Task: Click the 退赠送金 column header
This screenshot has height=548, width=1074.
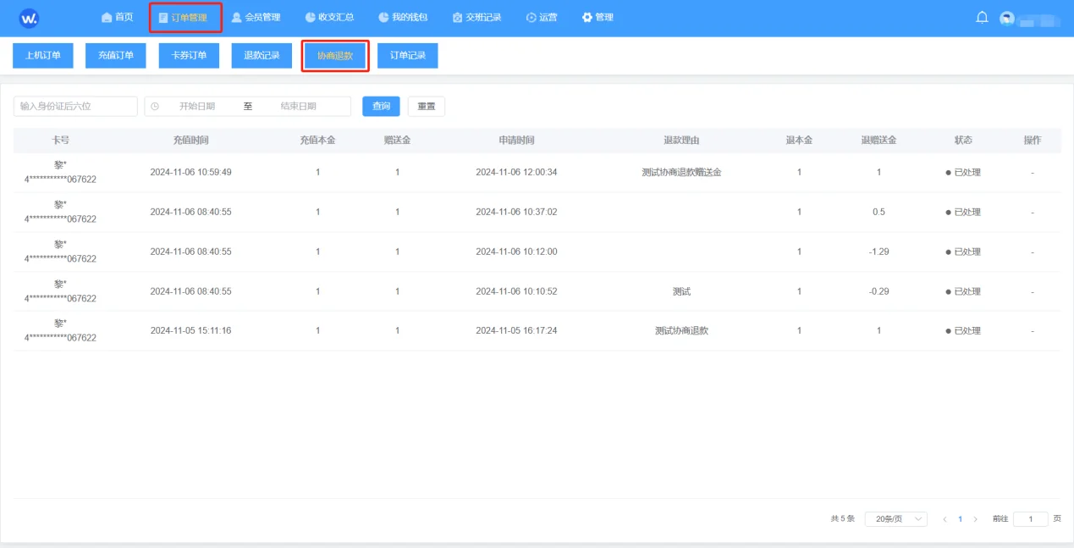Action: pyautogui.click(x=878, y=141)
